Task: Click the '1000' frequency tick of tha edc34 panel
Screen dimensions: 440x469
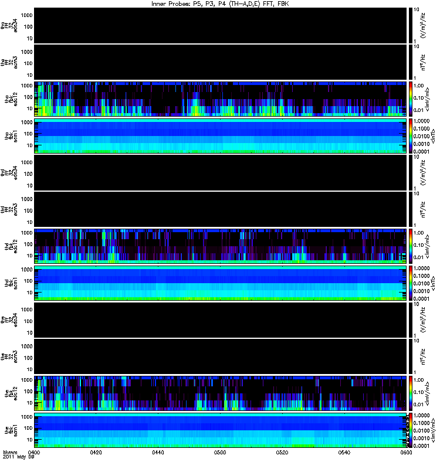Action: (26, 15)
